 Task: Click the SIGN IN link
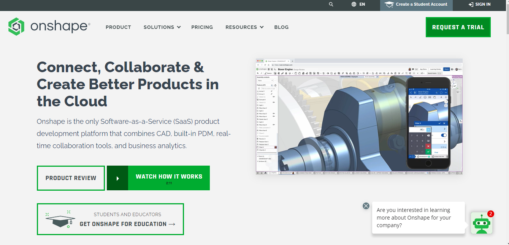tap(483, 5)
